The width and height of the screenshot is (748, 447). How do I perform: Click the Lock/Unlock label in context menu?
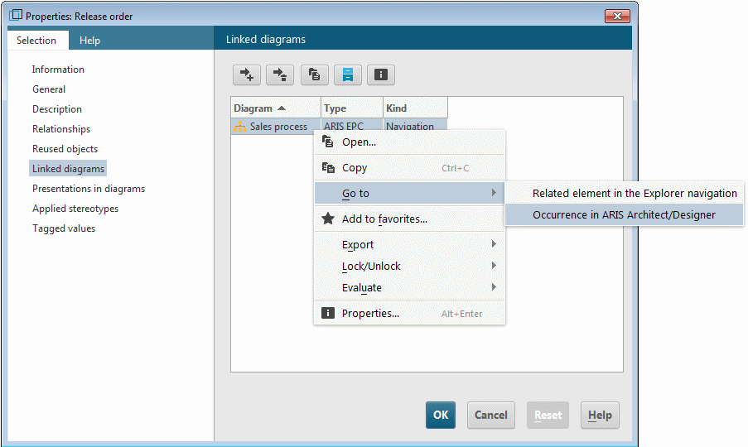371,266
